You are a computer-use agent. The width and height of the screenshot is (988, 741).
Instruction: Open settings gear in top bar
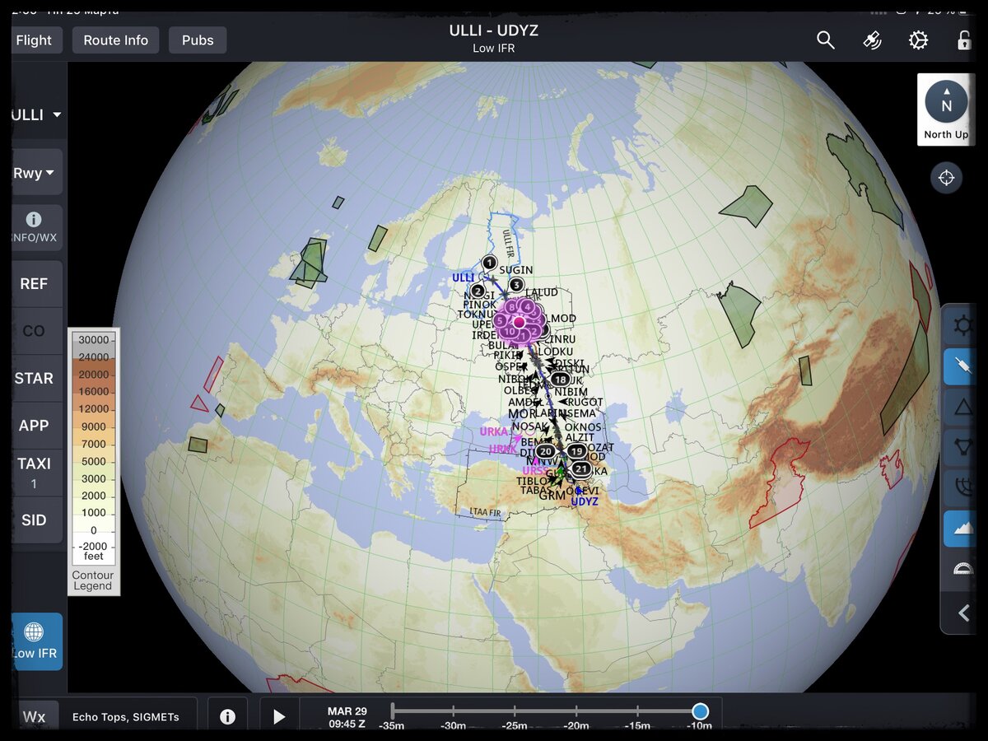pos(918,40)
